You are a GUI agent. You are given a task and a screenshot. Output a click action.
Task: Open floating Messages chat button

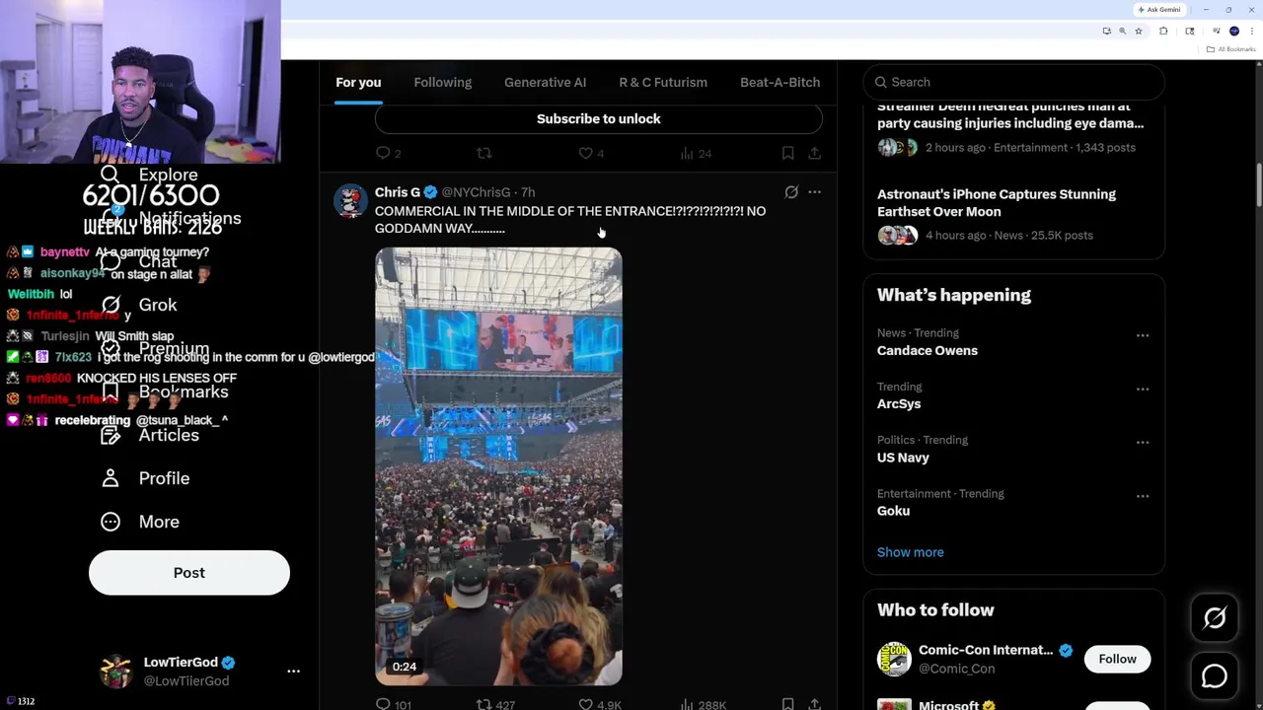(1215, 676)
